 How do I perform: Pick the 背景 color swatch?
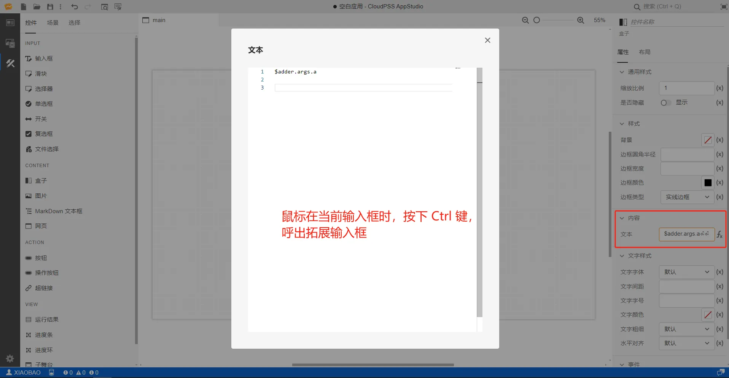pyautogui.click(x=708, y=140)
